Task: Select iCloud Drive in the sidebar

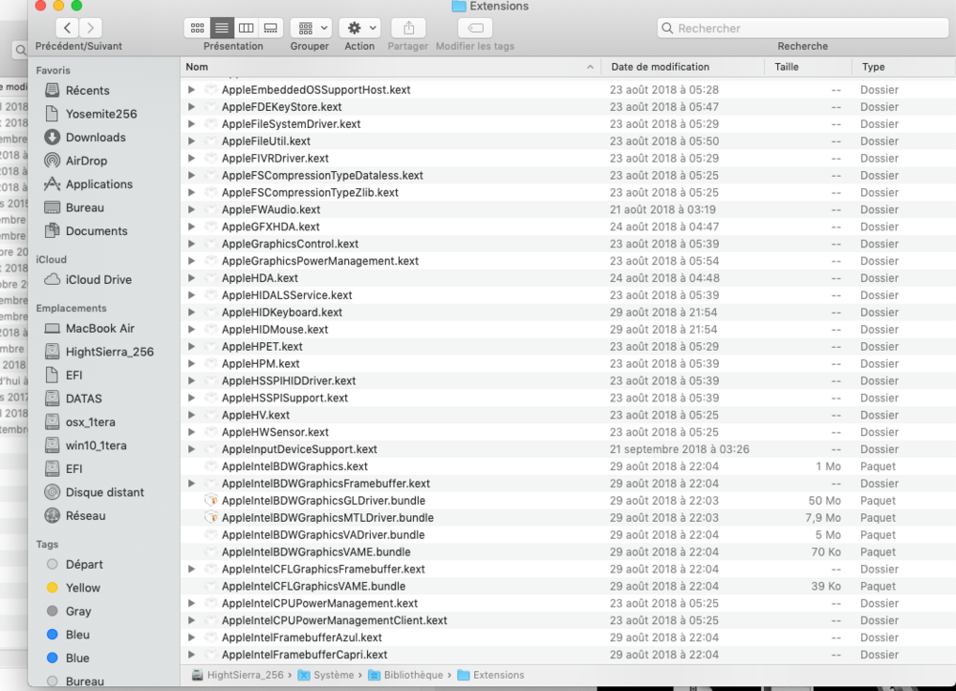Action: pos(98,280)
